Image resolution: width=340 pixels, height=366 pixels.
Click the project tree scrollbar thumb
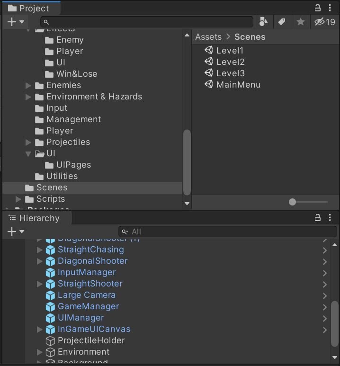pos(187,162)
